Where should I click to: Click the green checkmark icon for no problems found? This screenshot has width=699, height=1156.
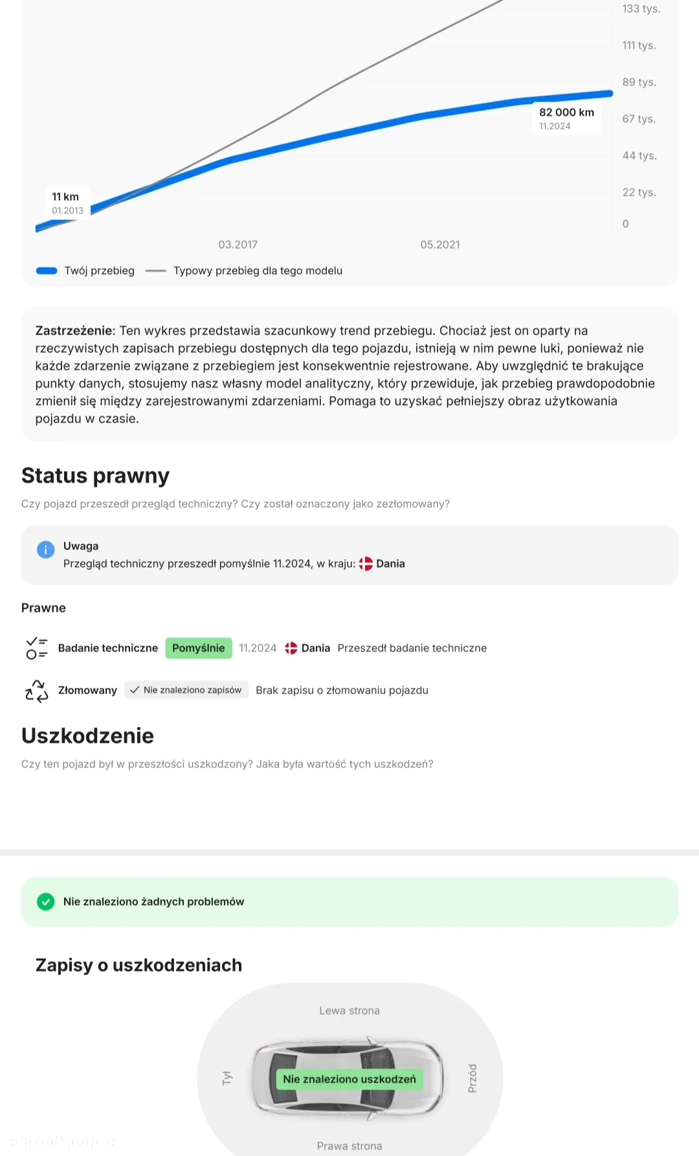point(45,902)
